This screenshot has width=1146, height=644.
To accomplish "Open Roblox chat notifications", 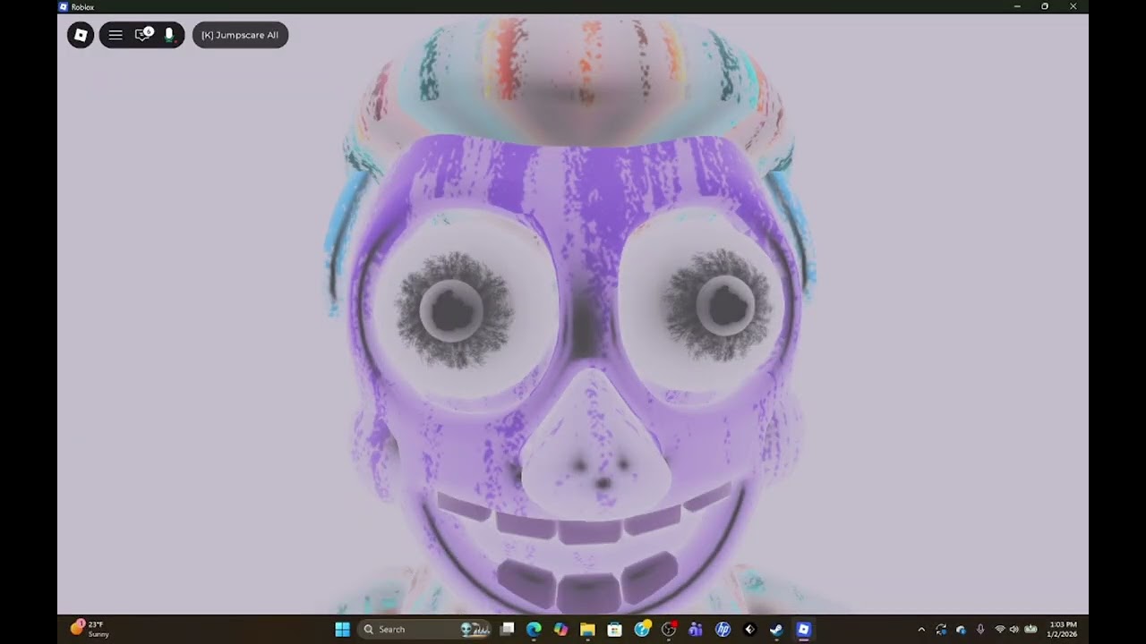I will [142, 35].
